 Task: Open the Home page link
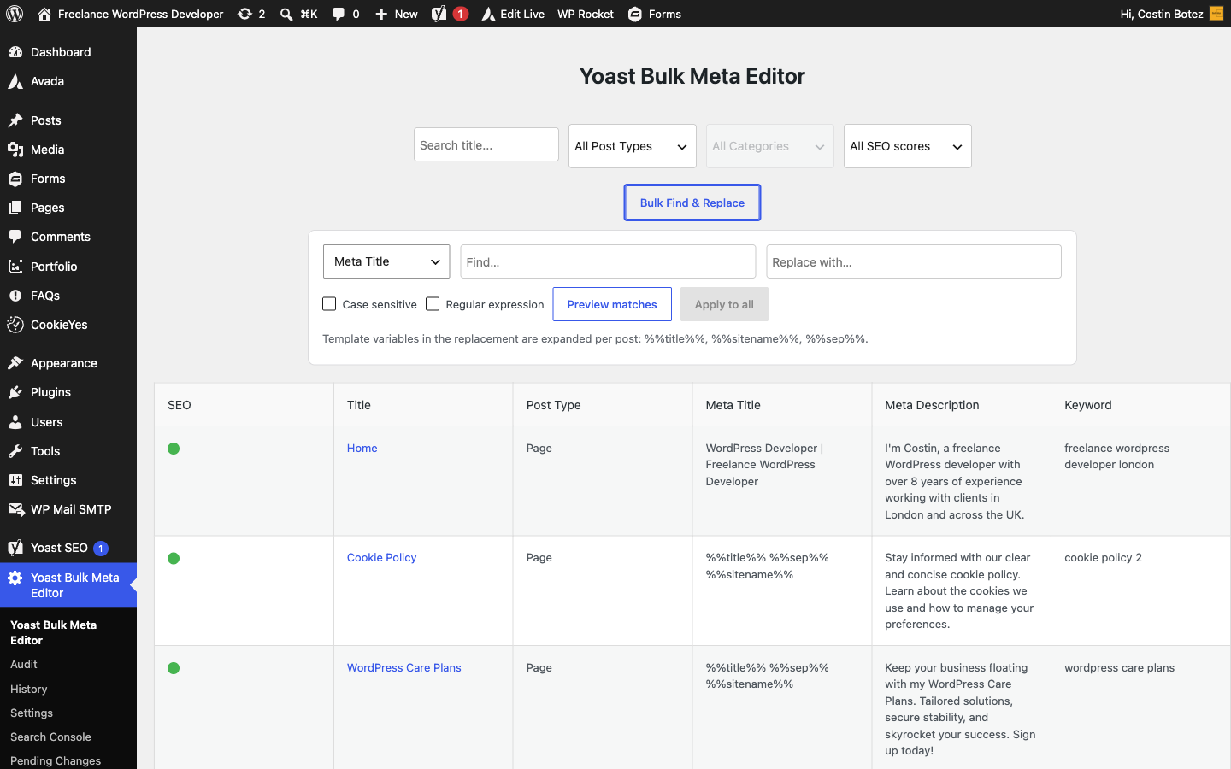click(362, 448)
